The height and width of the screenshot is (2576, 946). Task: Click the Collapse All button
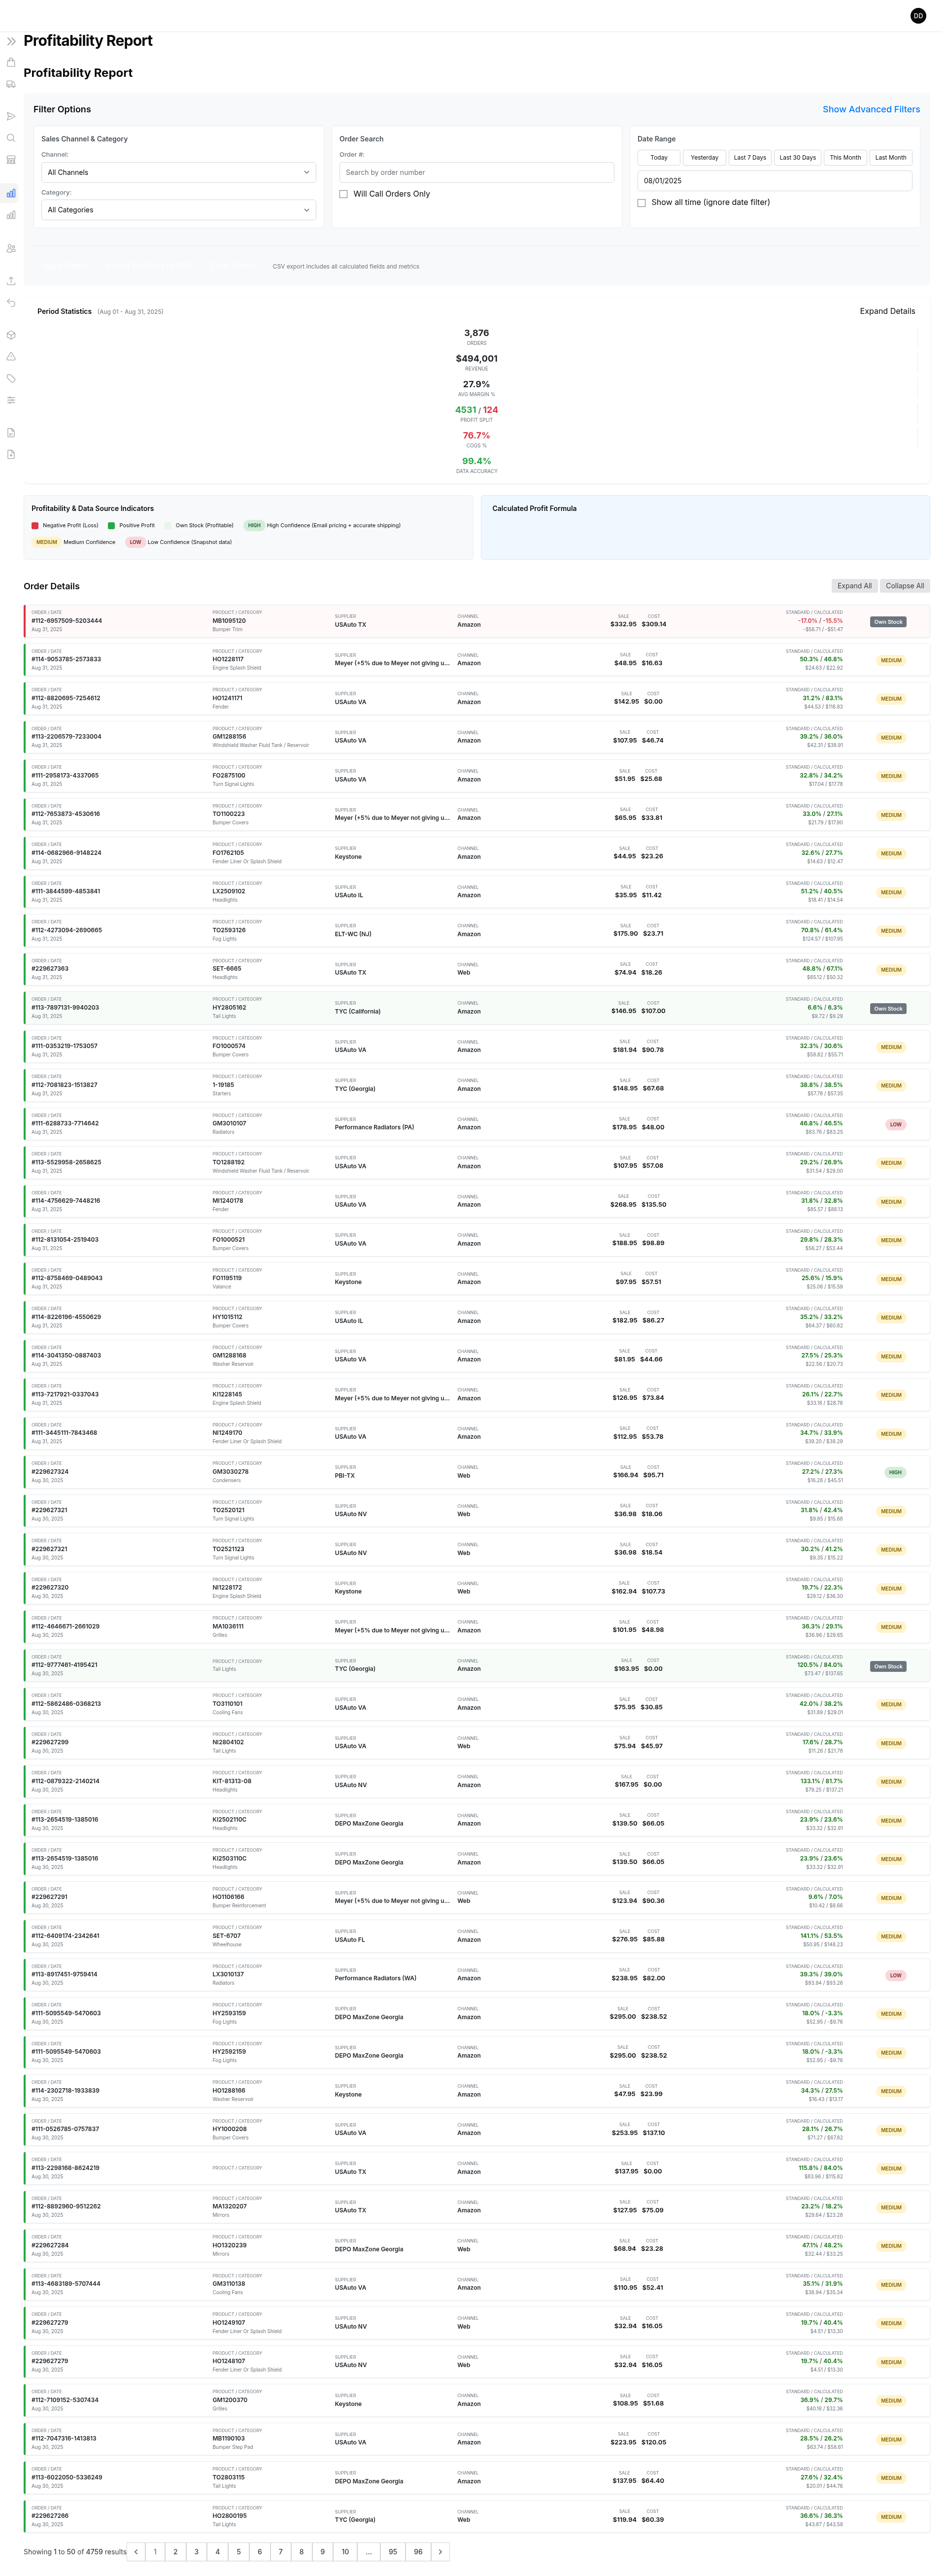tap(904, 586)
